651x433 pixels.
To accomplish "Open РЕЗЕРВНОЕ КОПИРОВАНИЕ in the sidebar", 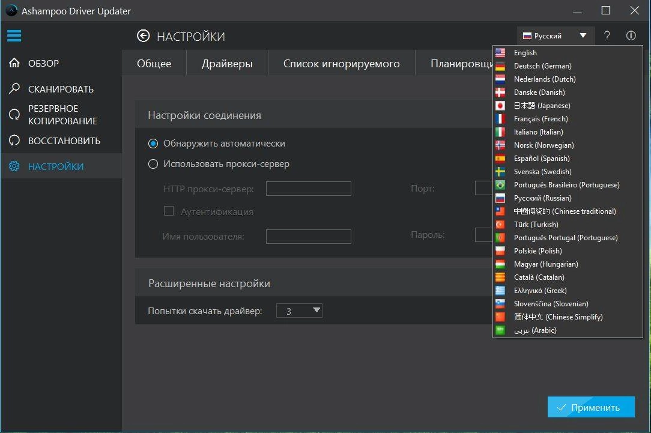I will 61,115.
